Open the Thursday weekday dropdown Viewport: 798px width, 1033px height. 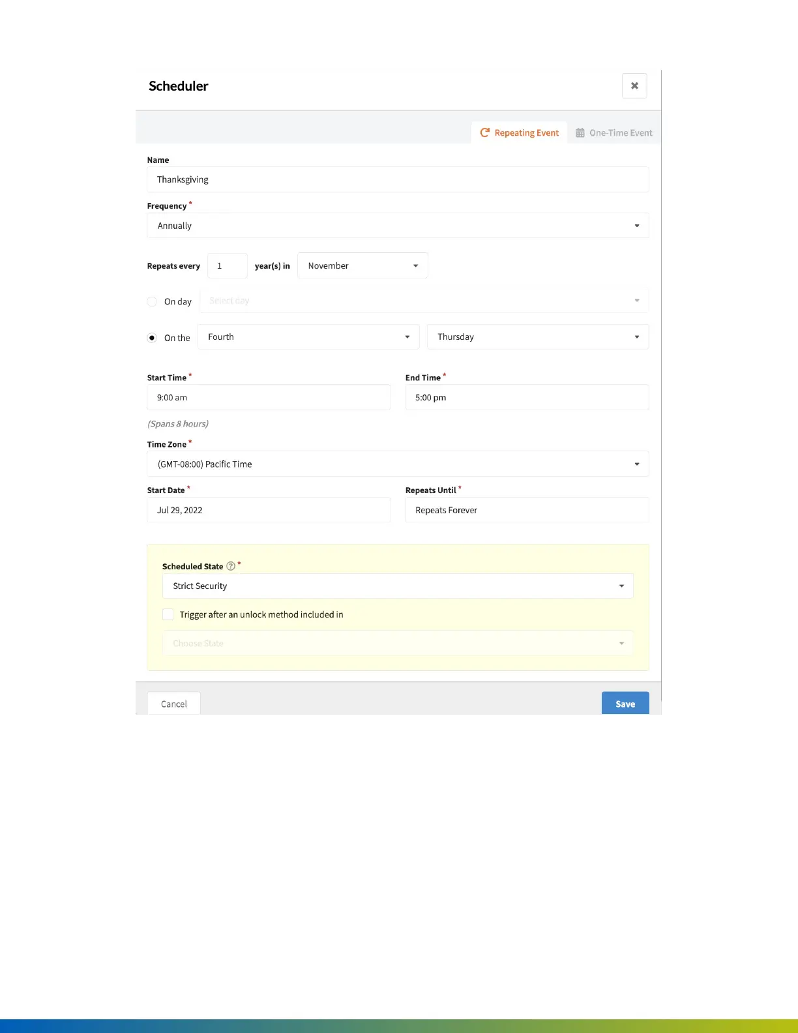[538, 337]
